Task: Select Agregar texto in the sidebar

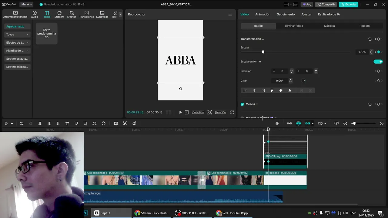Action: click(18, 26)
